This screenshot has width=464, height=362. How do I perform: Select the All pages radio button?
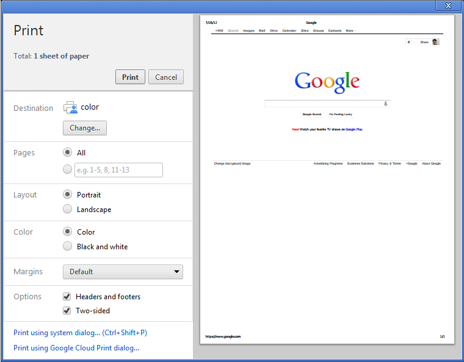(x=67, y=152)
